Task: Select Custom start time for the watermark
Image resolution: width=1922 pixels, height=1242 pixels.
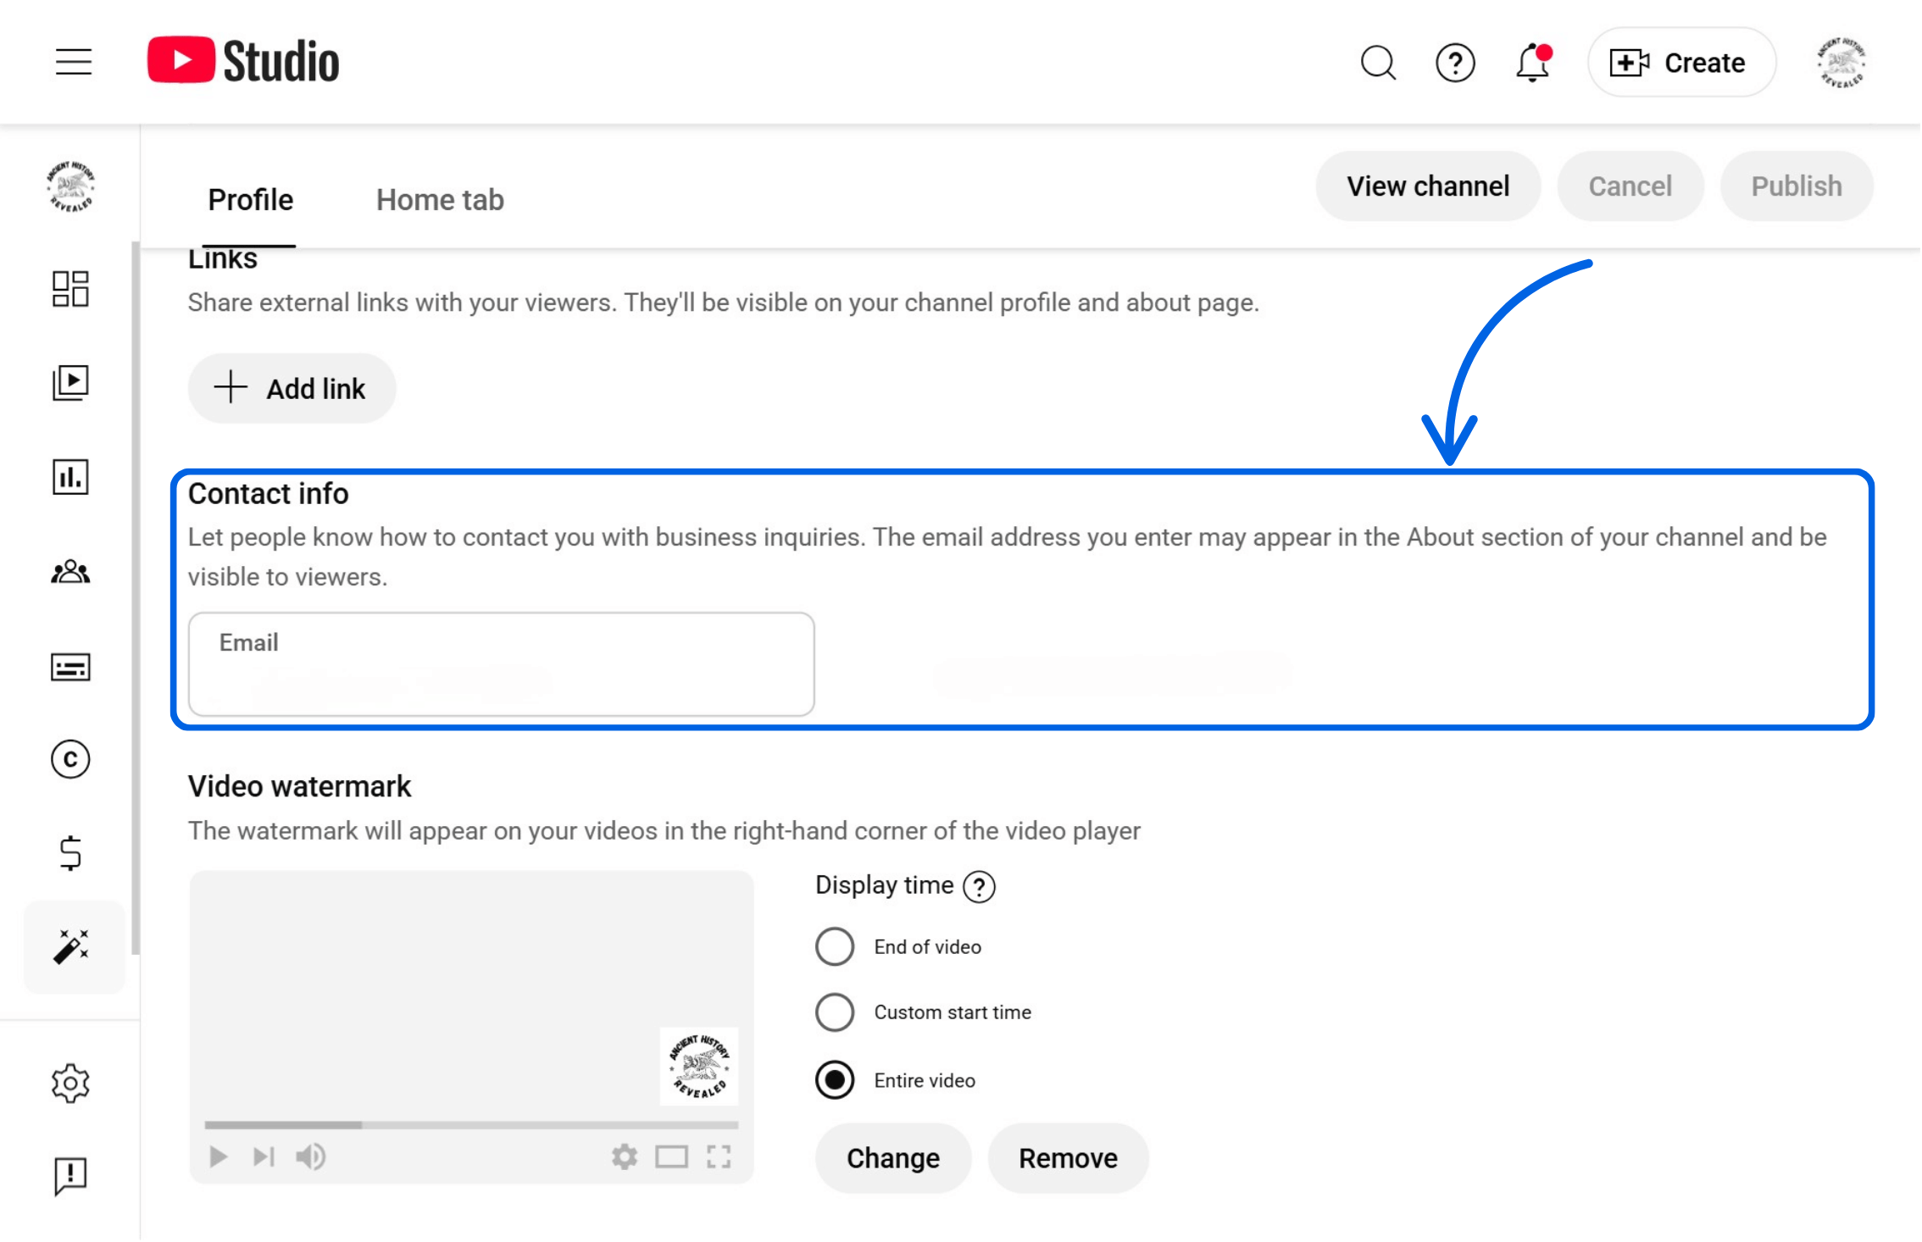Action: coord(835,1012)
